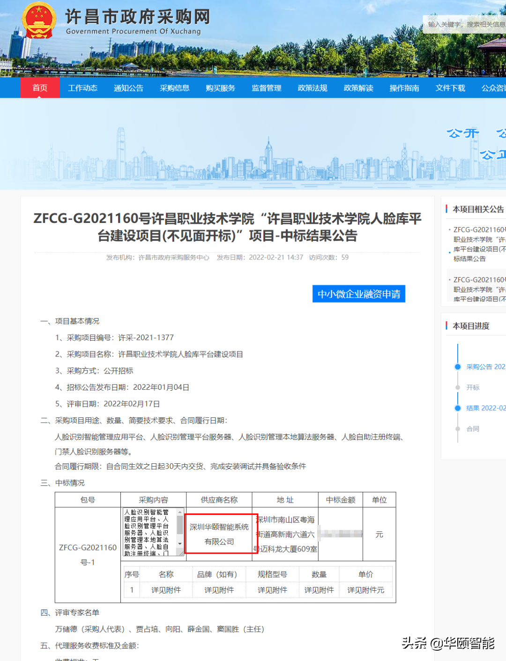Click the 本项目进度 sidebar heading
The width and height of the screenshot is (506, 661).
471,326
